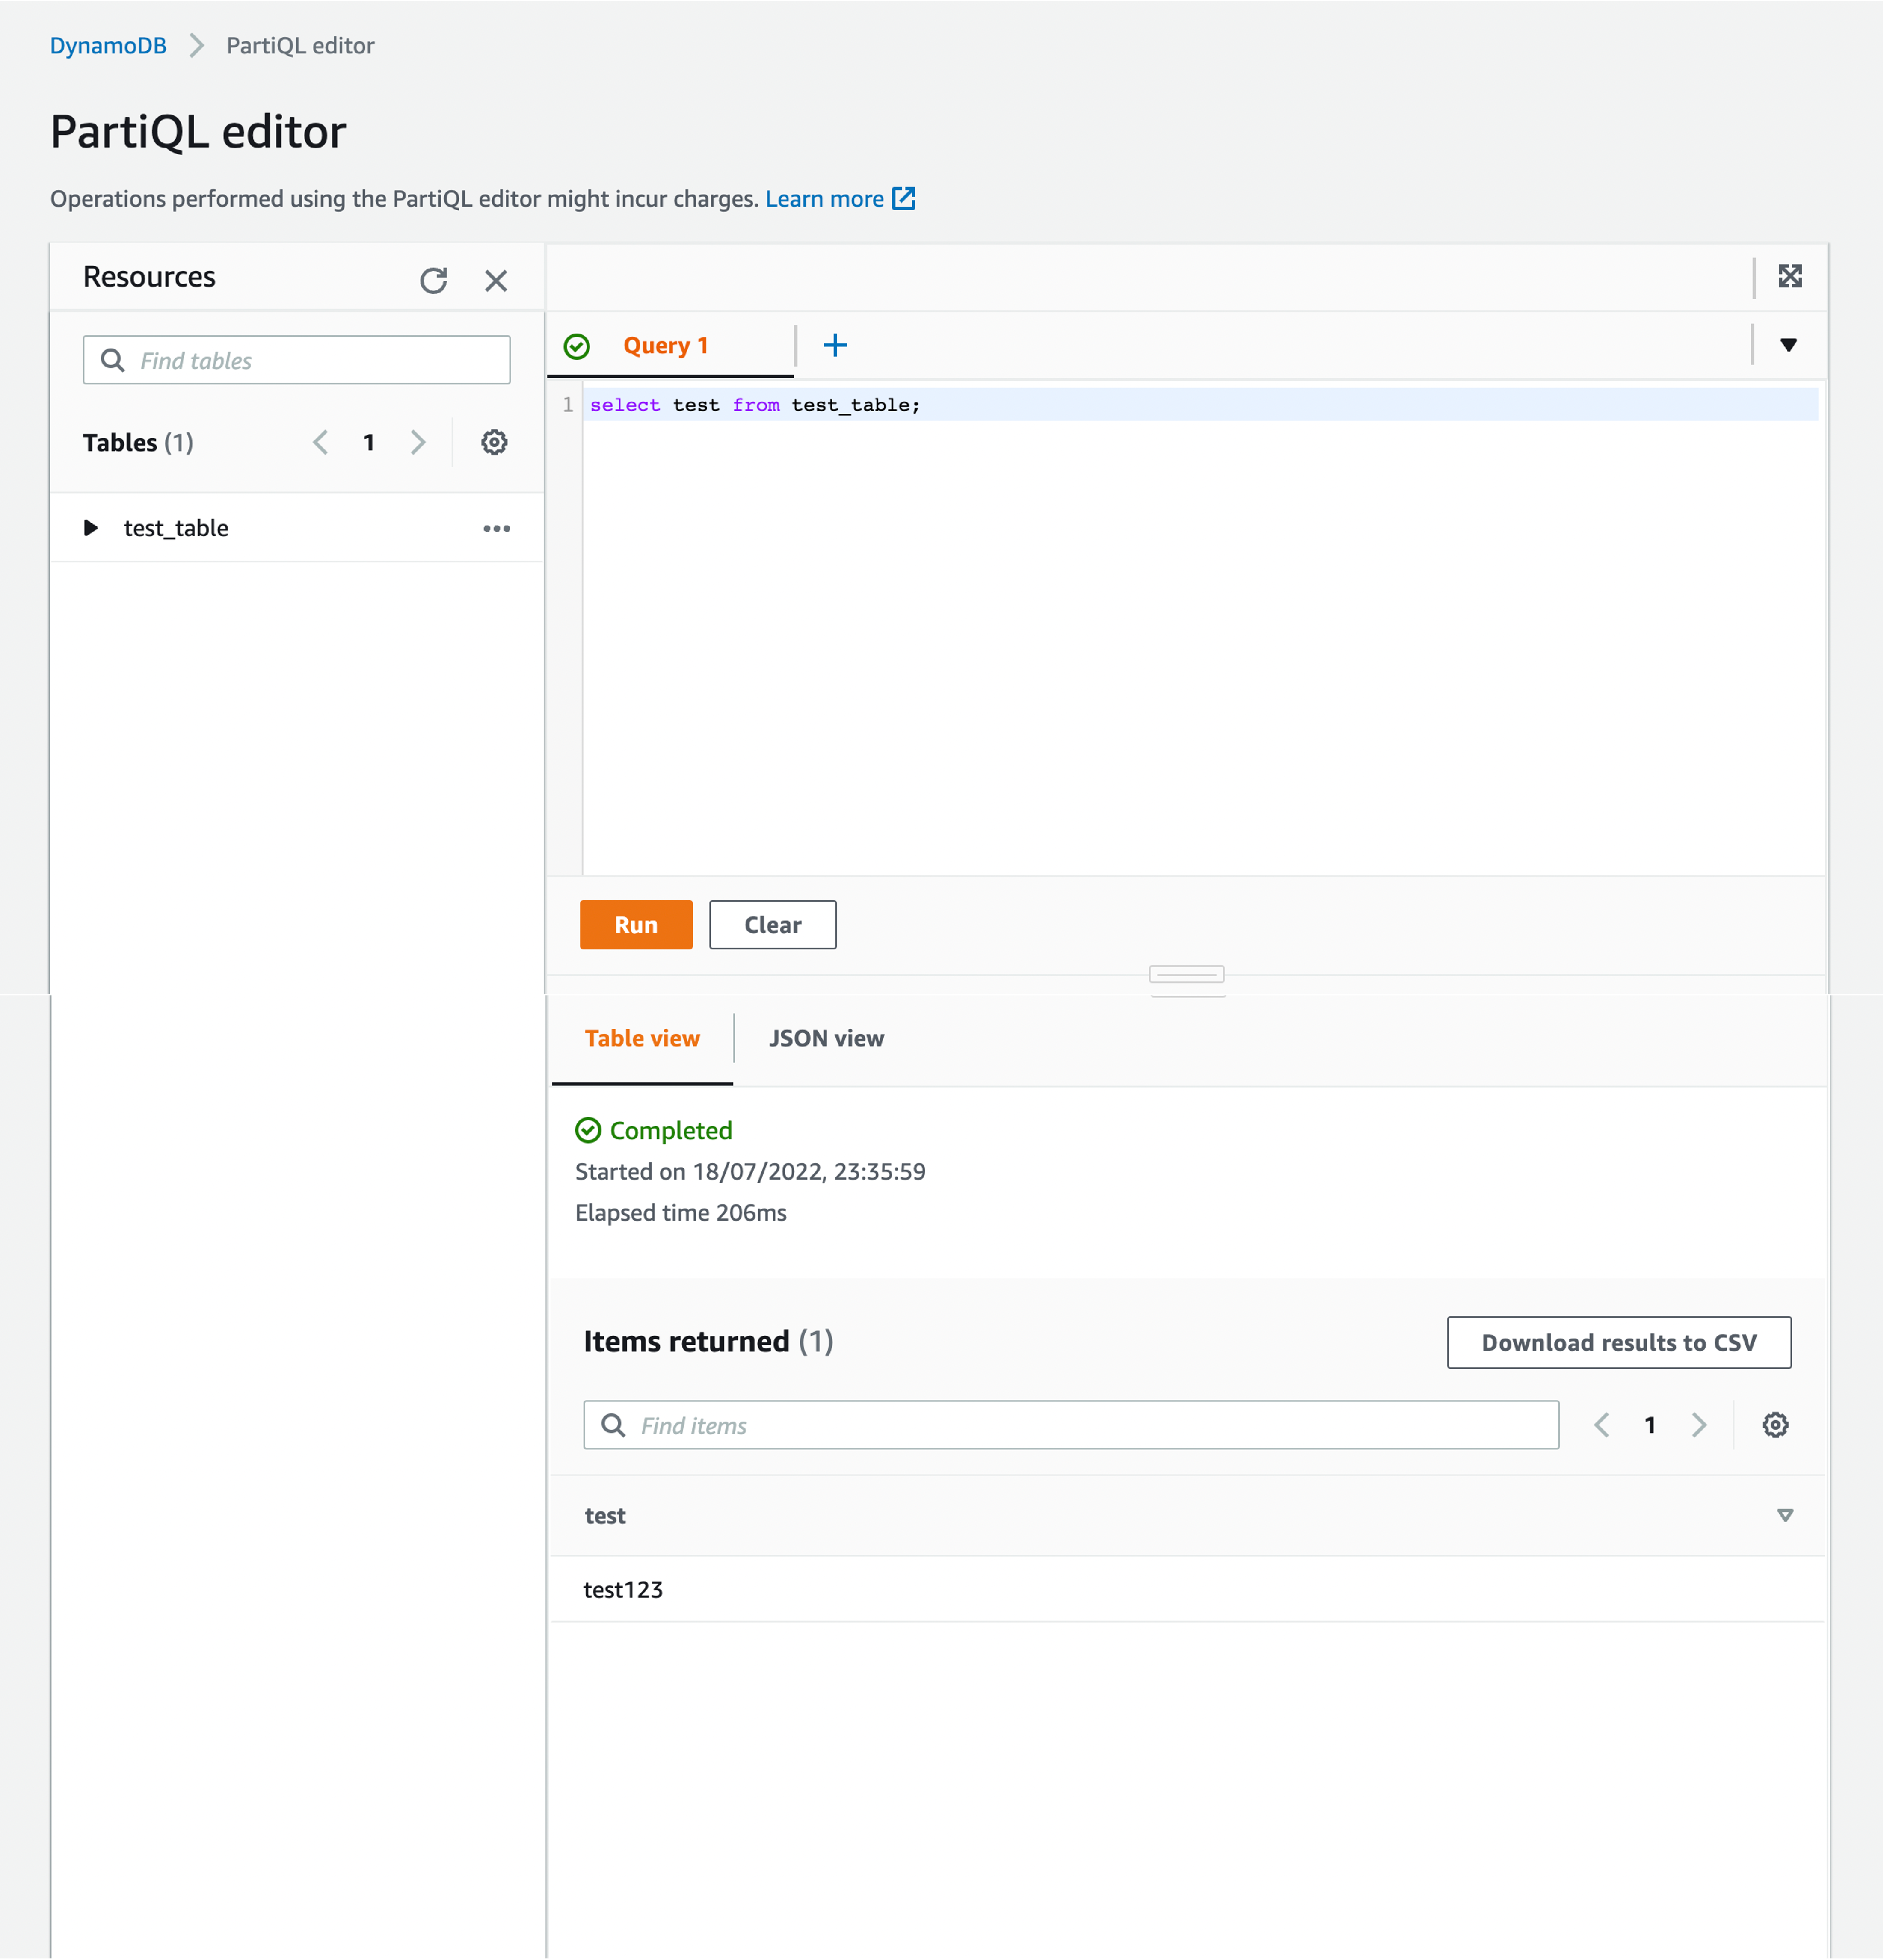Click the Find items magnifier icon
Image resolution: width=1884 pixels, height=1960 pixels.
613,1425
